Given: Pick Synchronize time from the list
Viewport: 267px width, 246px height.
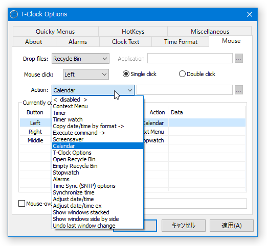Looking at the screenshot, I should [x=98, y=192].
